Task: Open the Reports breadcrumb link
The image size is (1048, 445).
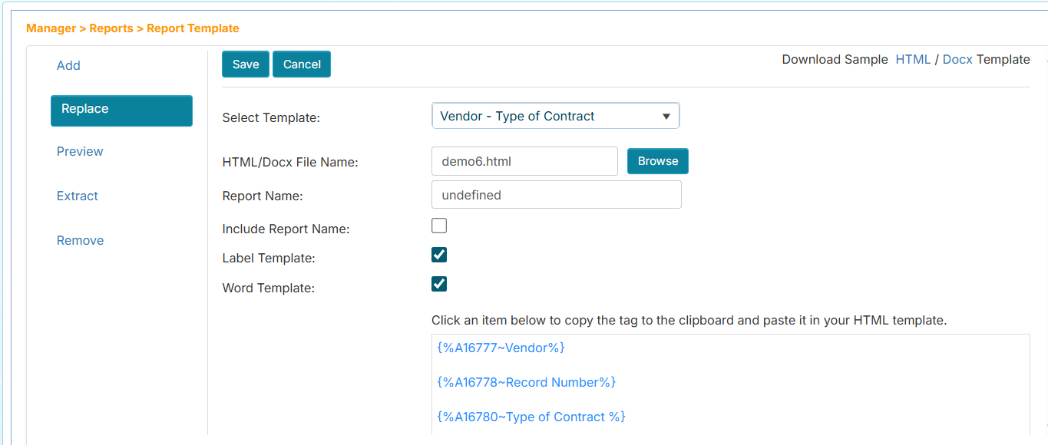Action: 111,28
